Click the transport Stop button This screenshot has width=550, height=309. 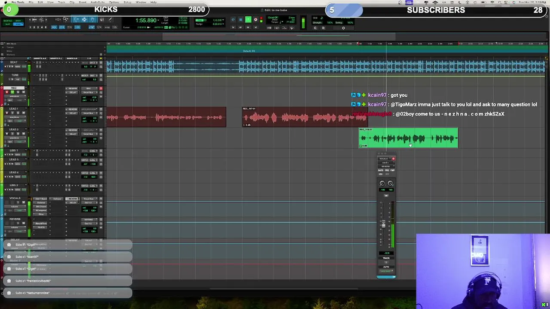(x=241, y=19)
